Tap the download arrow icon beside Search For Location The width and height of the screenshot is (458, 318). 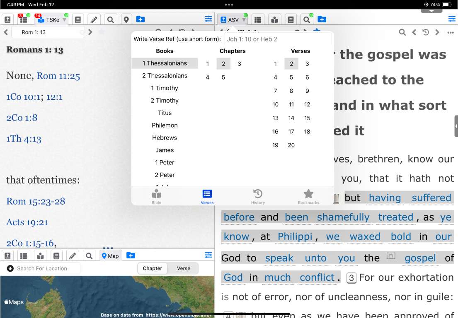10,268
